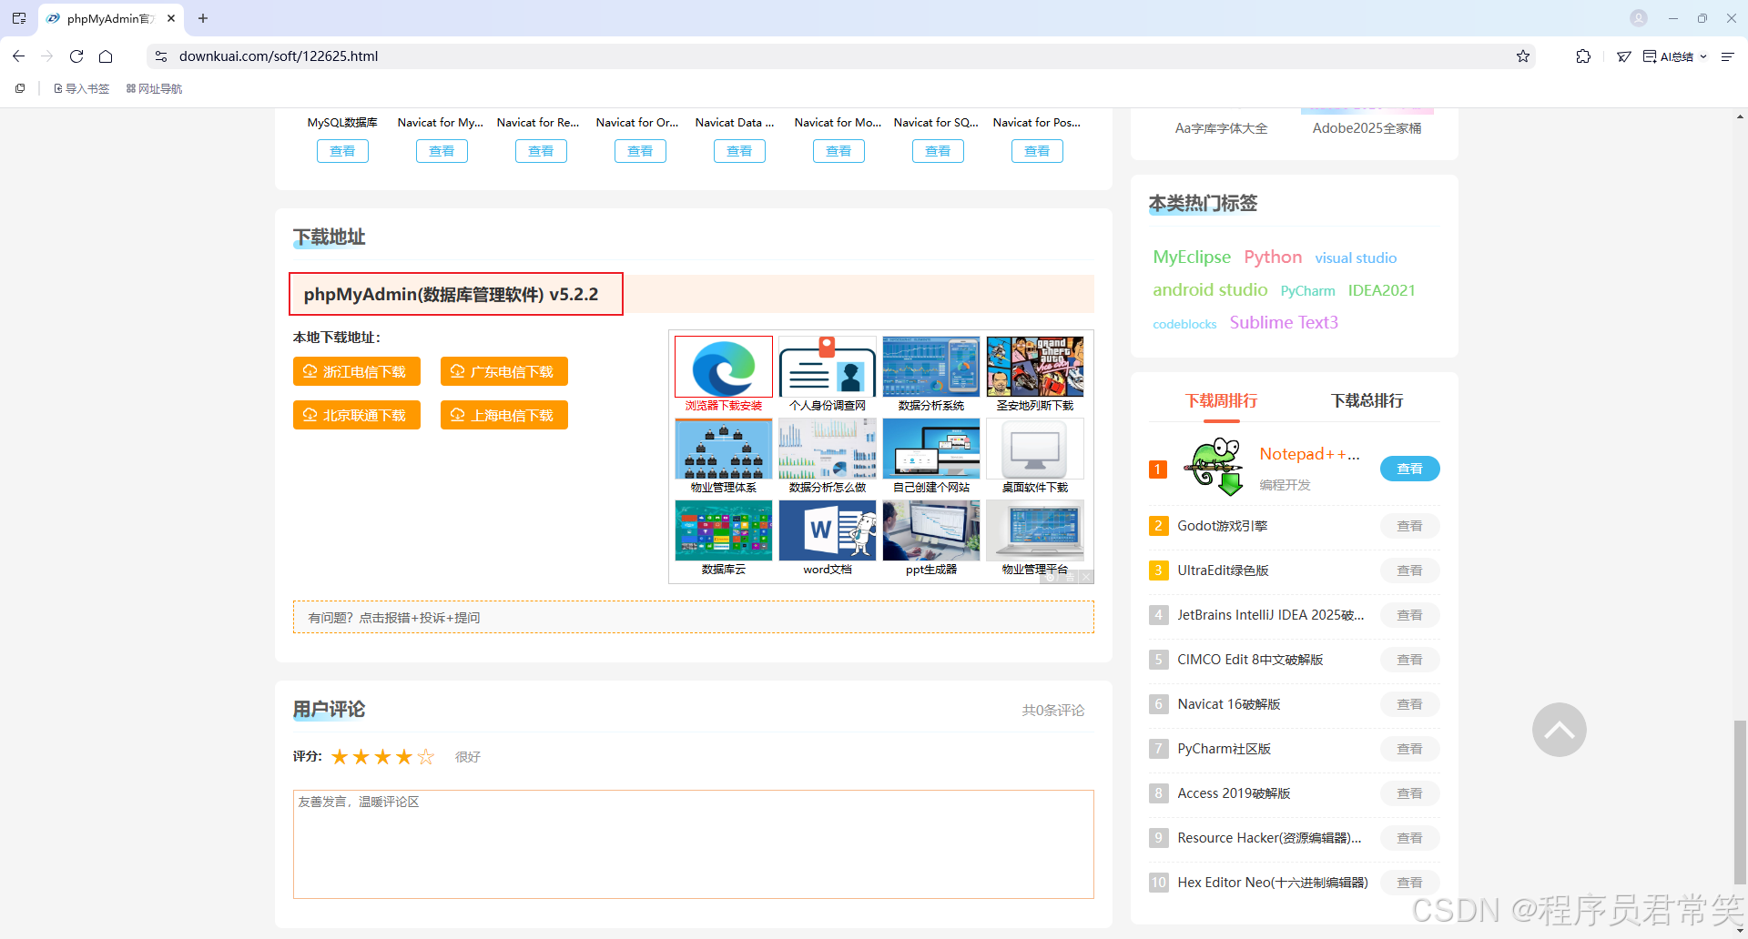Screen dimensions: 1748x939
Task: Open the Adobe2025全家桶 link
Action: click(1367, 128)
